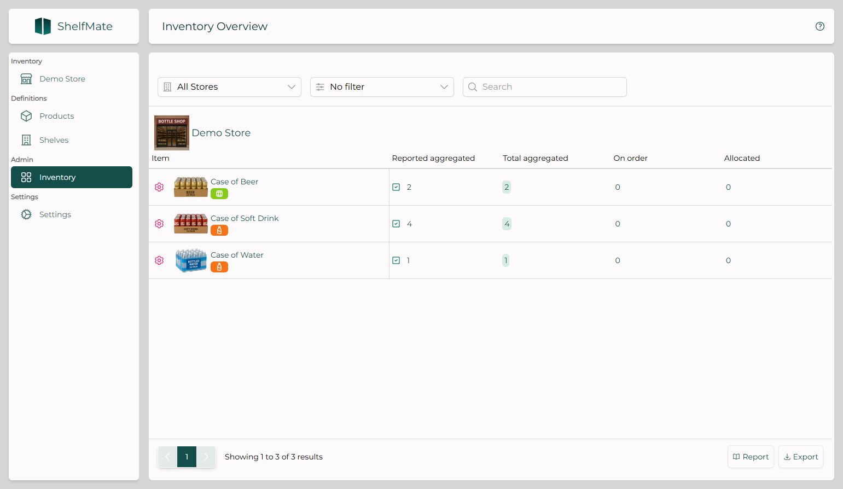The image size is (843, 489).
Task: Open the No filter dropdown
Action: [382, 87]
